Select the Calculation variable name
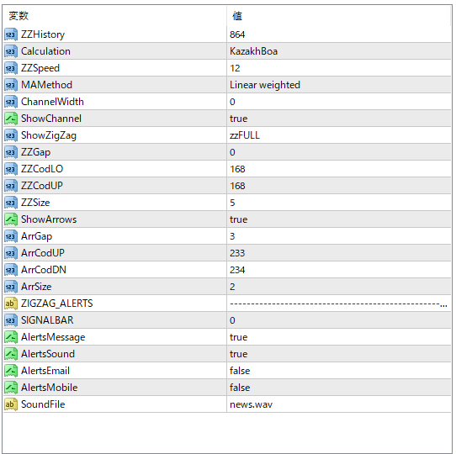The image size is (456, 454). point(45,51)
